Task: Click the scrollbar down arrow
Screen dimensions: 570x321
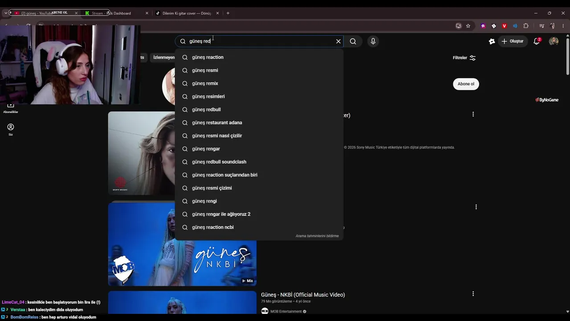Action: [567, 311]
